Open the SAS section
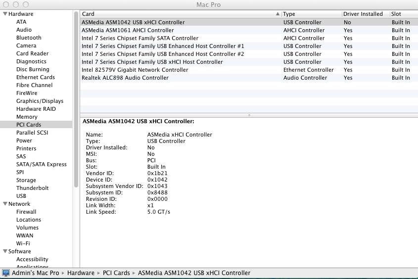 [21, 156]
